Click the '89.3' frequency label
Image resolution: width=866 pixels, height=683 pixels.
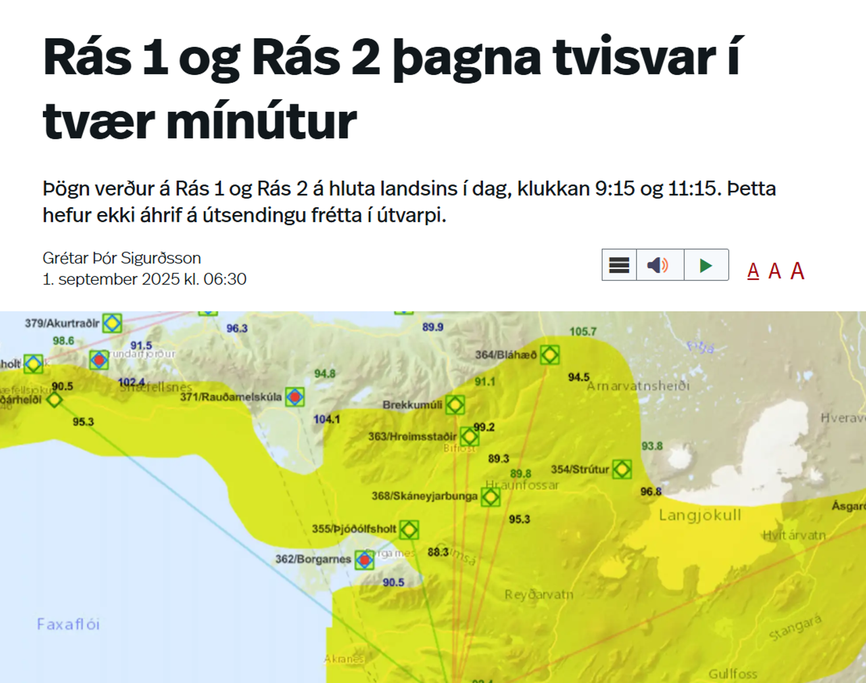click(499, 459)
